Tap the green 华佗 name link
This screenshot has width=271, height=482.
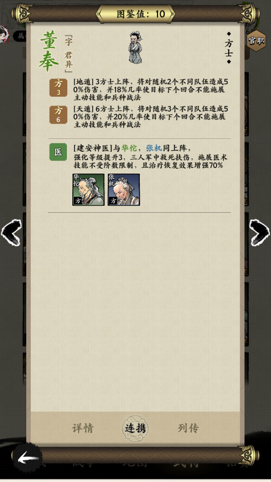(129, 148)
